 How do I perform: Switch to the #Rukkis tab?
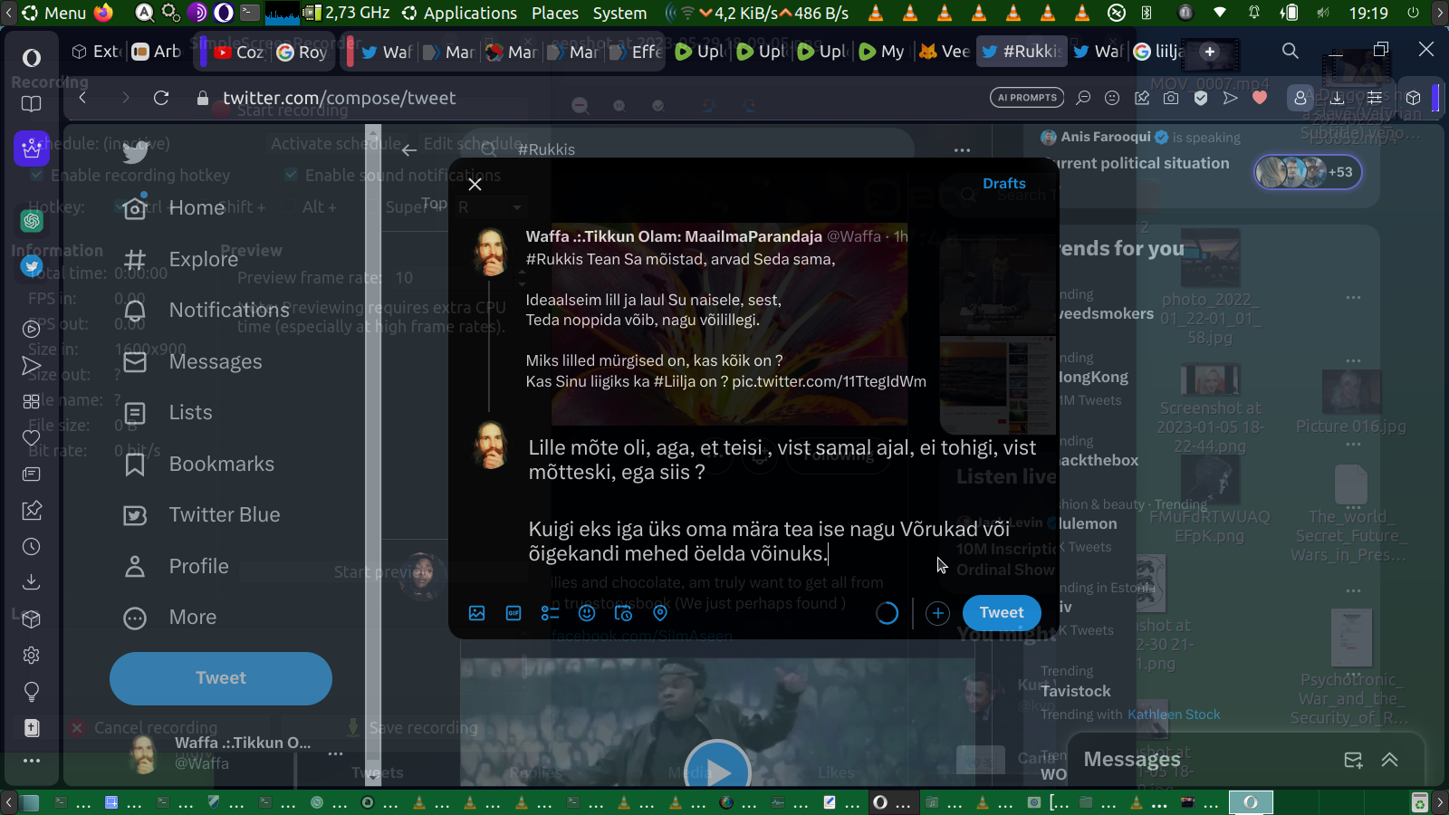click(1022, 52)
